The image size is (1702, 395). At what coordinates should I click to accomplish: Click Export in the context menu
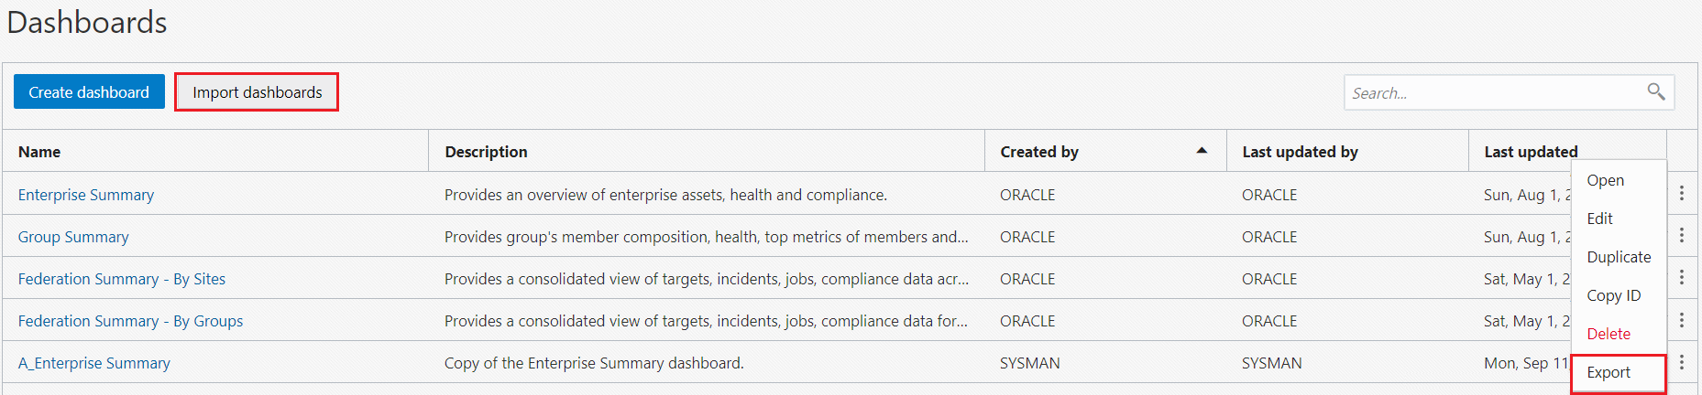tap(1609, 372)
